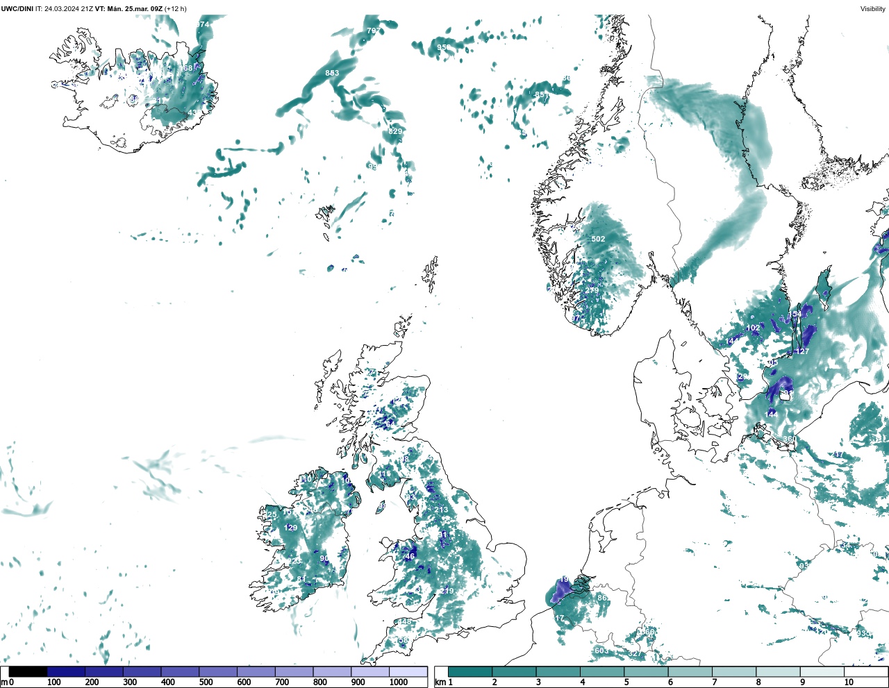Click the 600–700 m lavender legend swatch
Screen dimensions: 889x688
(256, 671)
